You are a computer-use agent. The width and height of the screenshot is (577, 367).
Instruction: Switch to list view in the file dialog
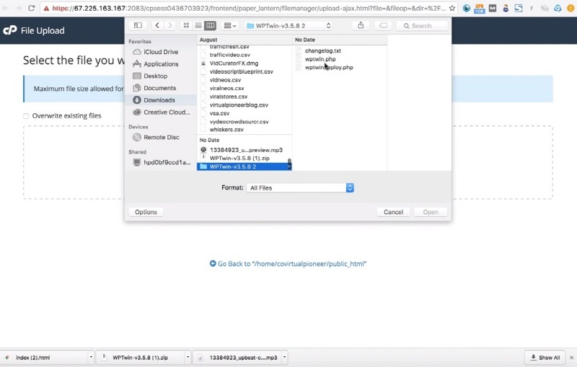pyautogui.click(x=198, y=25)
